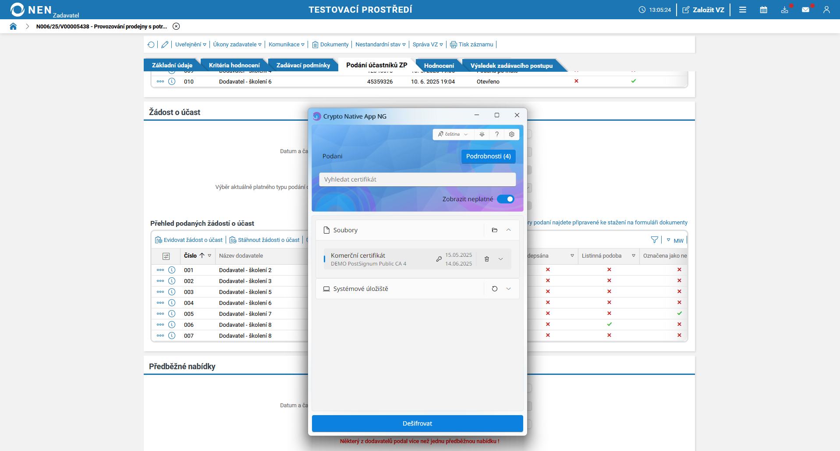Expand the Systémové úložiště section
The width and height of the screenshot is (840, 451).
pyautogui.click(x=509, y=289)
